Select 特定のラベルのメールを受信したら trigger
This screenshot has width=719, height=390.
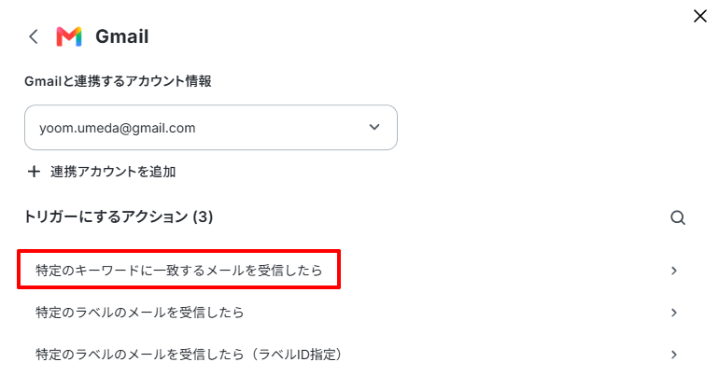[x=140, y=313]
